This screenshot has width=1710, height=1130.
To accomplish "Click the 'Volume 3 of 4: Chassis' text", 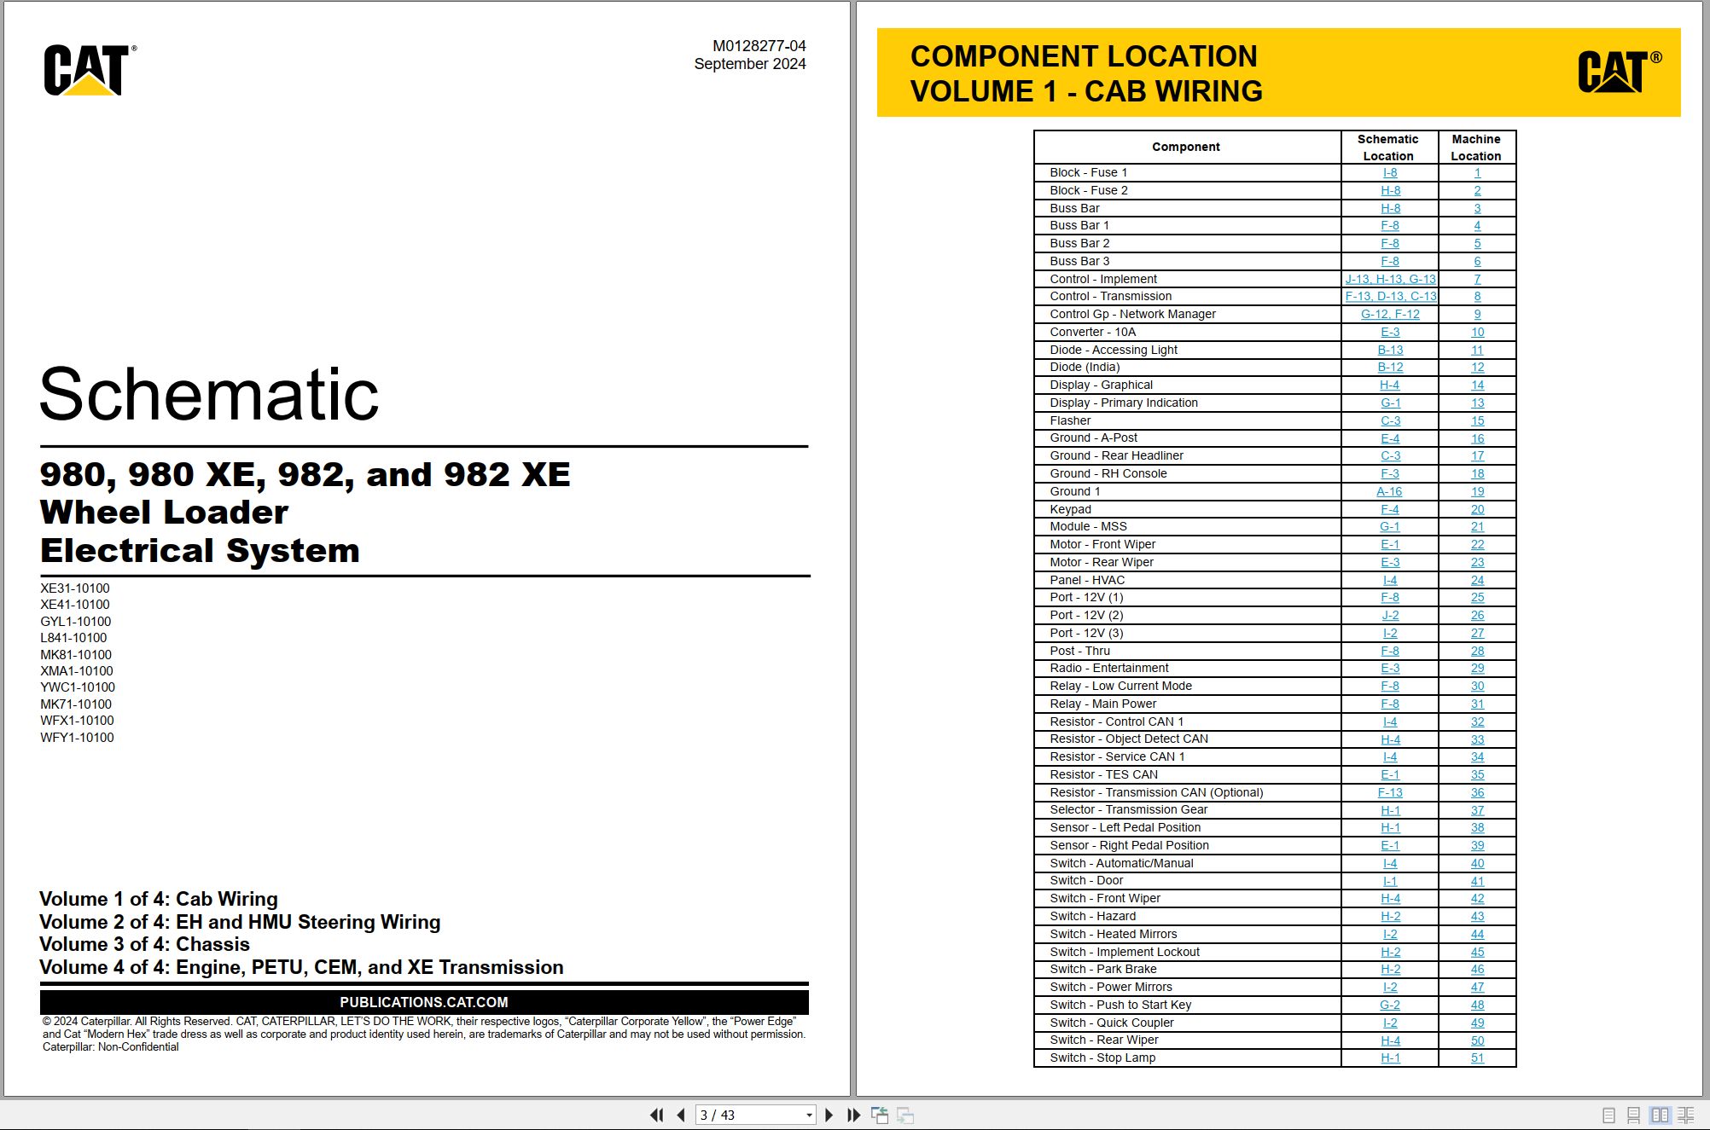I will 144,944.
